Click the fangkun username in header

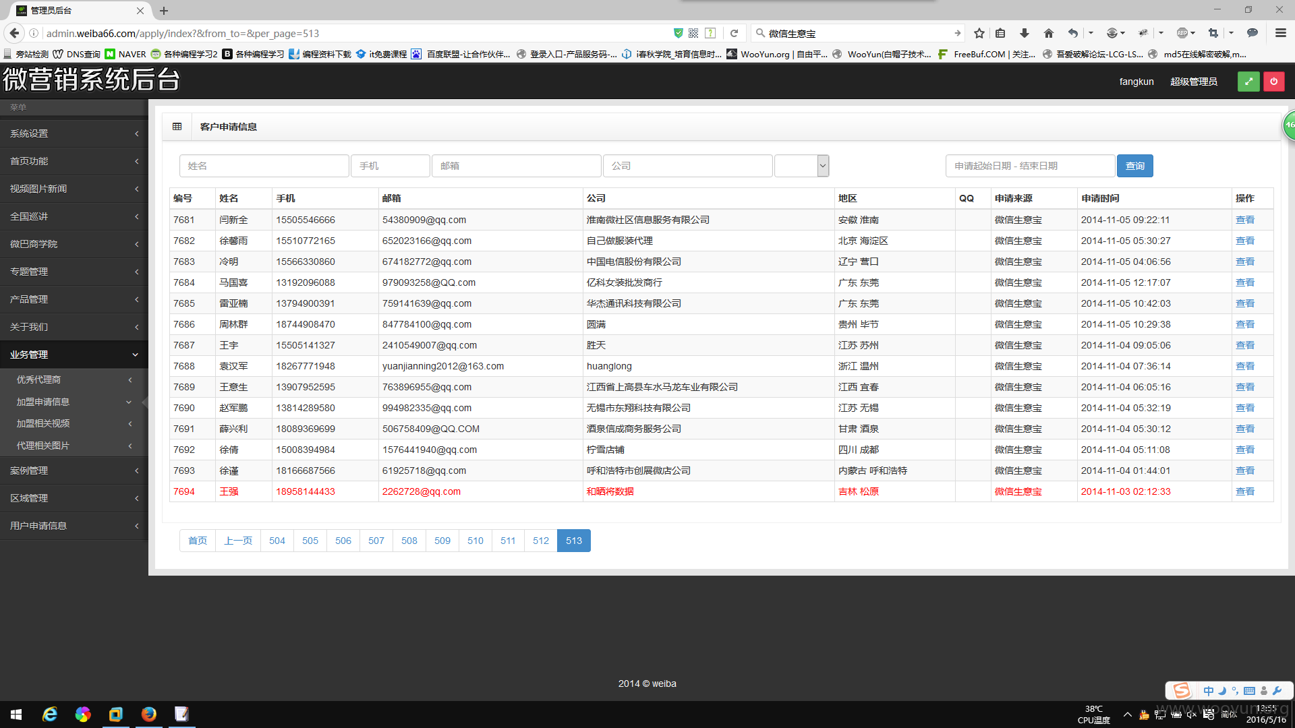(1136, 82)
